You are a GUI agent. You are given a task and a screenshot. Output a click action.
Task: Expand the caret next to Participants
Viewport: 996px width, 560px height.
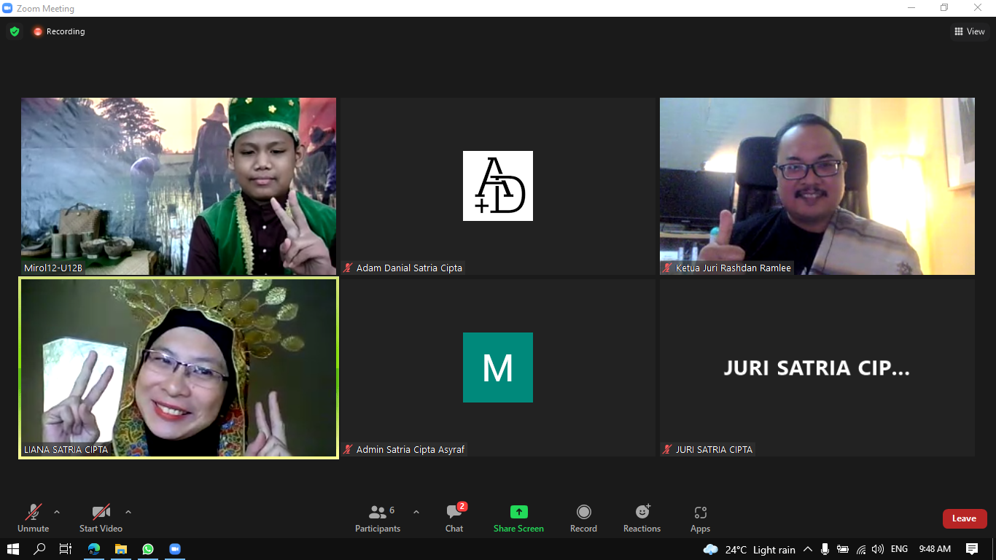416,512
